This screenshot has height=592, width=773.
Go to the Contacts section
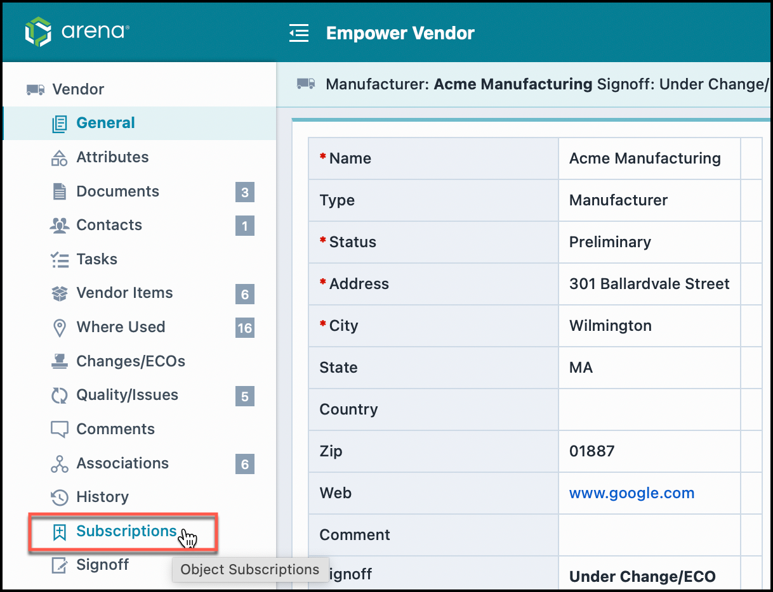coord(109,225)
